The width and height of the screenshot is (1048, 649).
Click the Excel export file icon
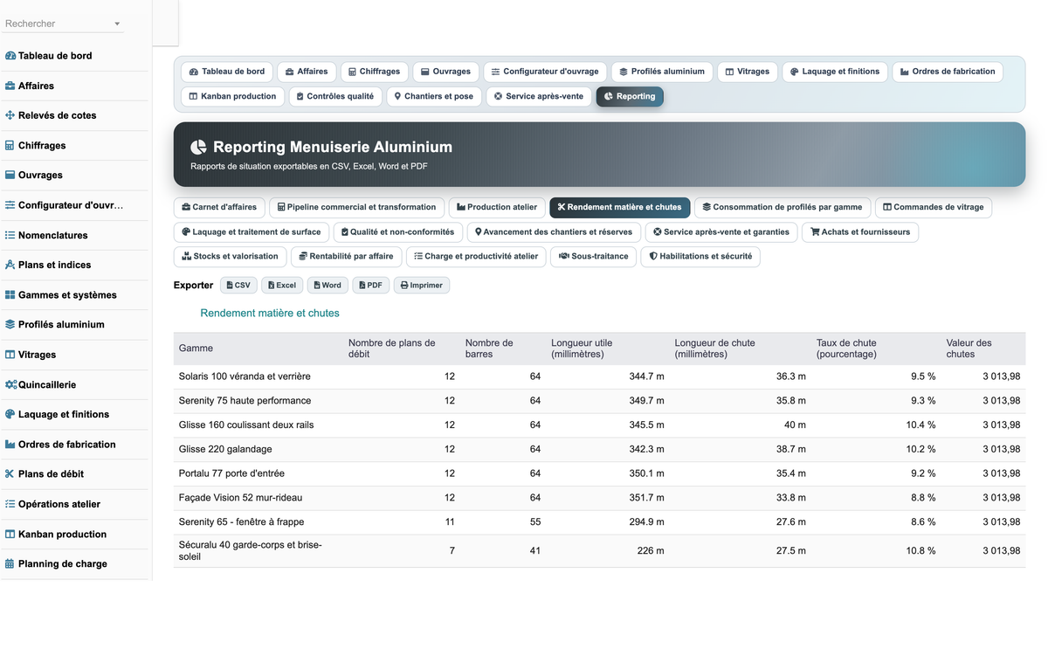[271, 285]
